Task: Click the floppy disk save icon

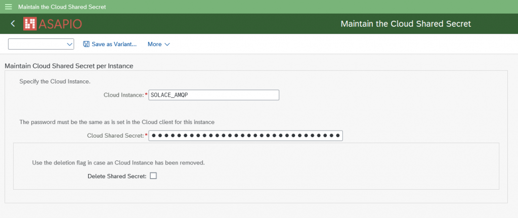Action: click(x=86, y=45)
